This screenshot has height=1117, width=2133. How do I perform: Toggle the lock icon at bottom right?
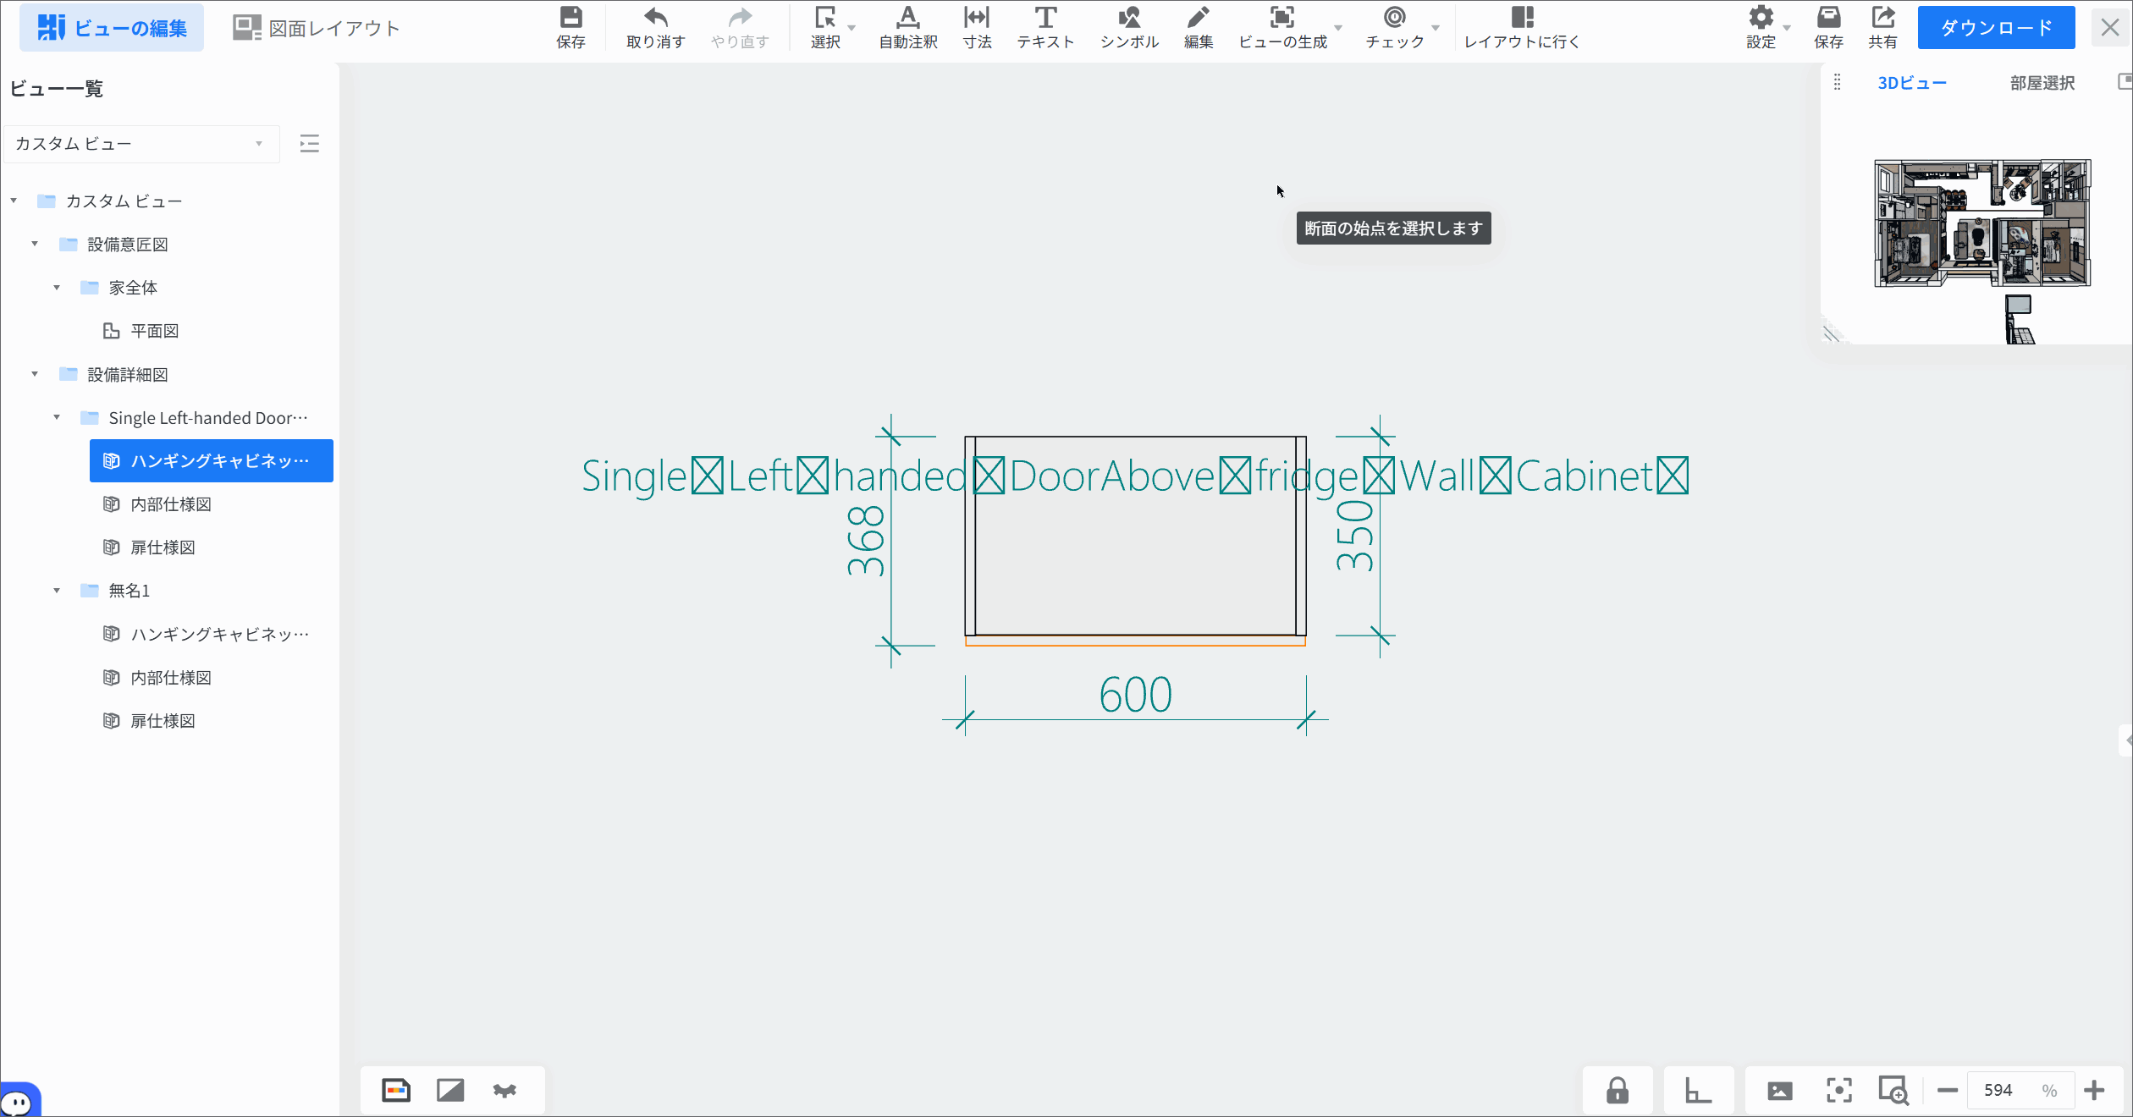1618,1090
